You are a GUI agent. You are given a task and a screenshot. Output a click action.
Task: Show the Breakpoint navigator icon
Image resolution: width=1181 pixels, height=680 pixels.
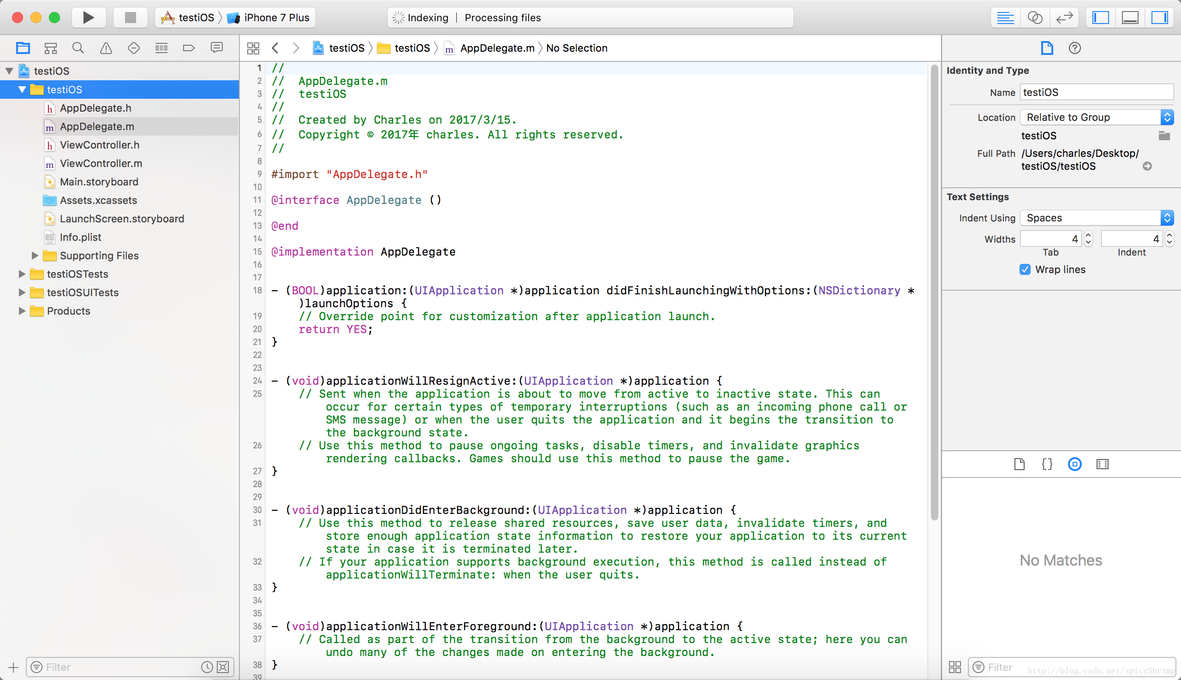[189, 48]
